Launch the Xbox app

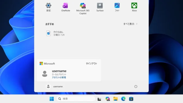[x=134, y=7]
